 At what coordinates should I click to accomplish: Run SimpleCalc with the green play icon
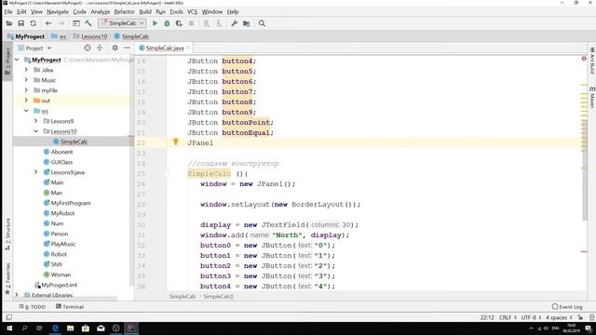point(155,23)
